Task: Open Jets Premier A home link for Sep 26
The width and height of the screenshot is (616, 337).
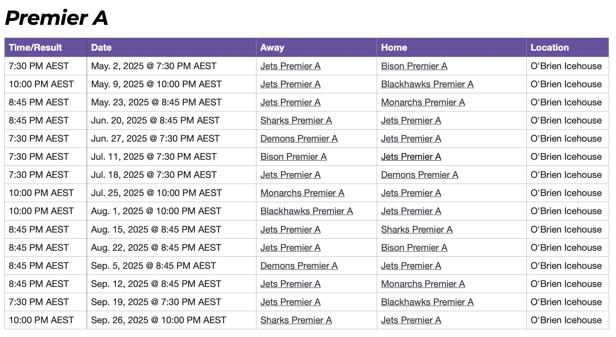Action: (411, 320)
